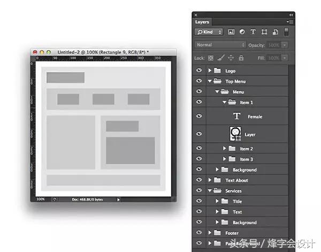Lock layer position icon
The width and height of the screenshot is (321, 252).
(x=231, y=58)
